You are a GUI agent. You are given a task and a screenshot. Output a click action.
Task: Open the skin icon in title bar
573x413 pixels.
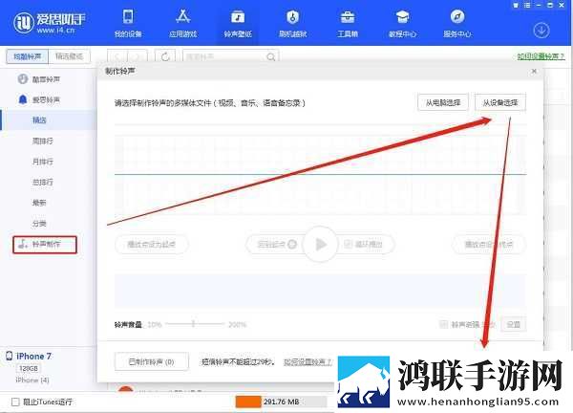click(x=516, y=5)
